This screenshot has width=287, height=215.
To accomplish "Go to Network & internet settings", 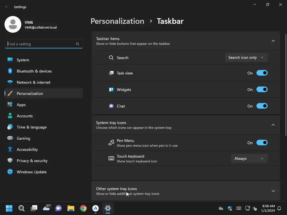I will click(43, 82).
